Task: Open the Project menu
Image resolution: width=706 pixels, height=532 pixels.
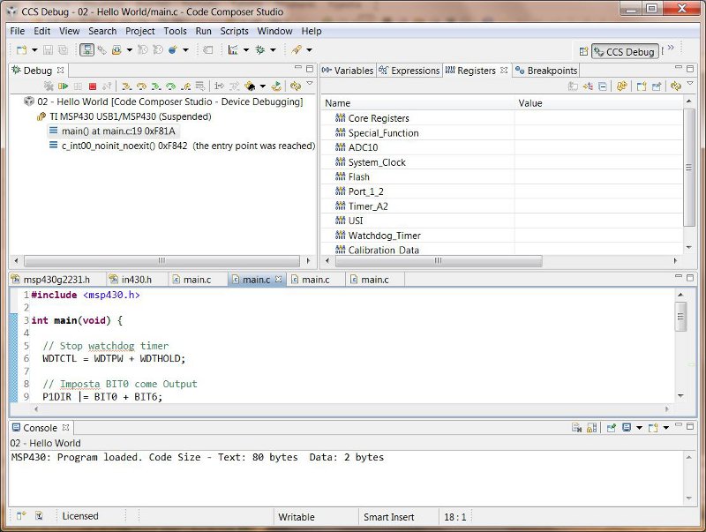Action: pos(140,31)
